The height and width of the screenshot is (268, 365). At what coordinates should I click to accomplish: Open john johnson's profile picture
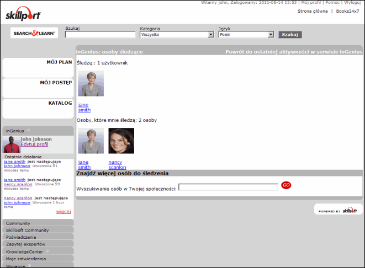point(11,144)
